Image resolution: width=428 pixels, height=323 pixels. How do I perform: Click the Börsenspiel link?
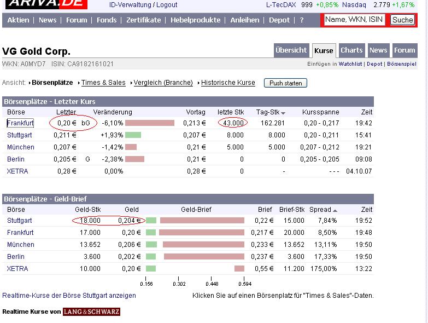(x=402, y=64)
